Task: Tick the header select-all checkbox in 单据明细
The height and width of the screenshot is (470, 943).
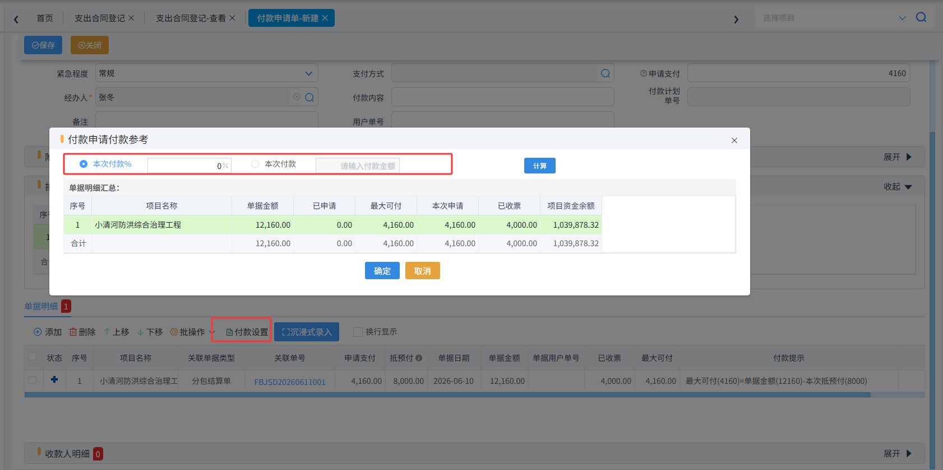Action: [x=33, y=357]
